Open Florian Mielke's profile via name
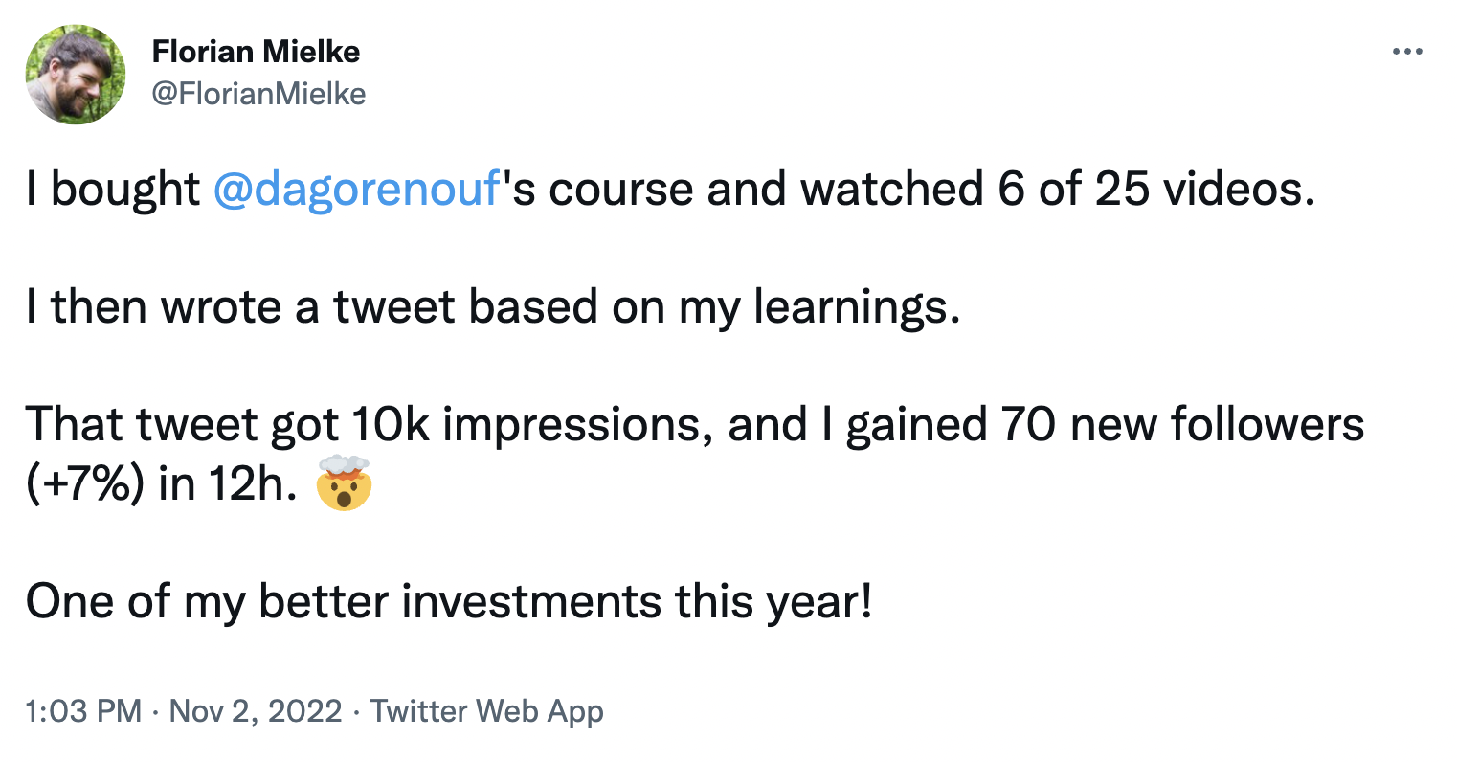This screenshot has width=1457, height=762. point(257,52)
